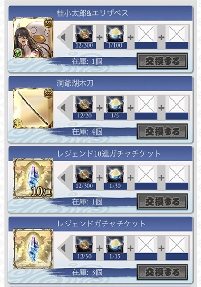Click the left arrow beside the 桂小太郎&エリザベス materials
The height and width of the screenshot is (287, 201).
coord(63,37)
